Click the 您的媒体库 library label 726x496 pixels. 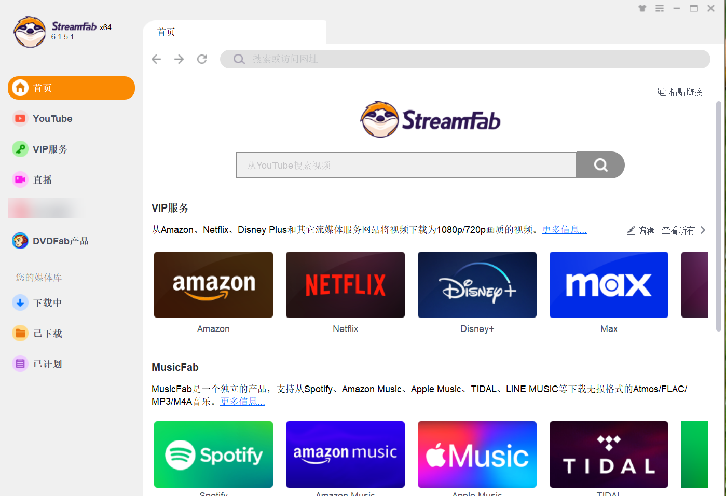coord(39,277)
